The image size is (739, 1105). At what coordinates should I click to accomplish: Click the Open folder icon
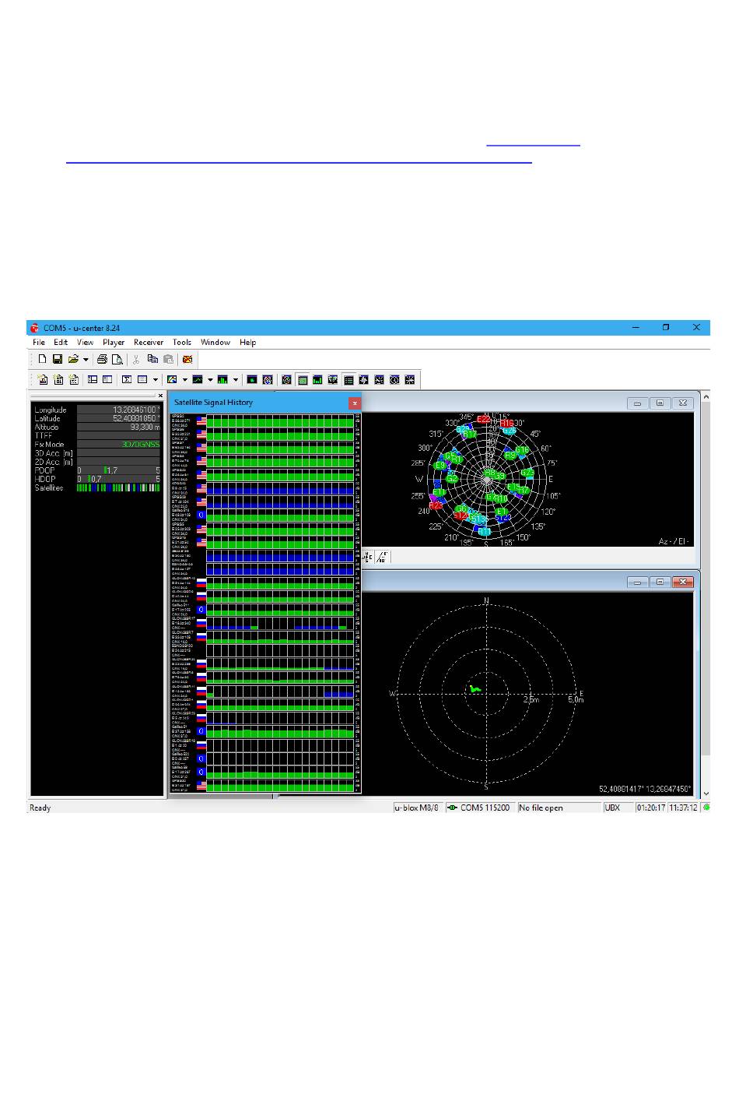click(73, 359)
